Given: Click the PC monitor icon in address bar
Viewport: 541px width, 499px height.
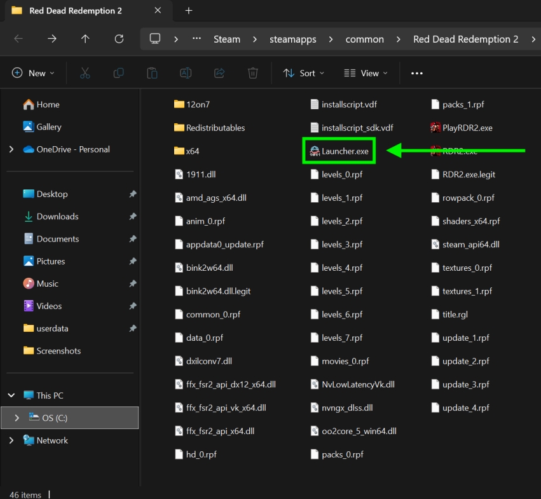Looking at the screenshot, I should 155,39.
